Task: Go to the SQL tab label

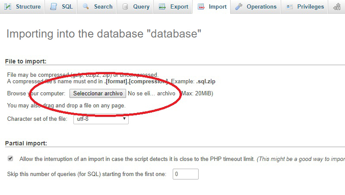Action: (x=67, y=6)
